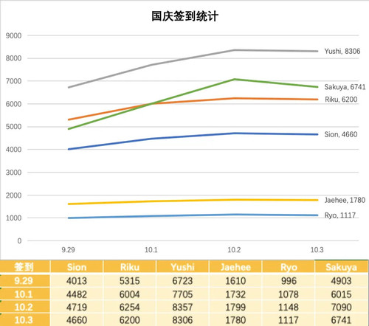This screenshot has width=369, height=326.
Task: Click the 9000 y-axis label
Action: (x=13, y=35)
